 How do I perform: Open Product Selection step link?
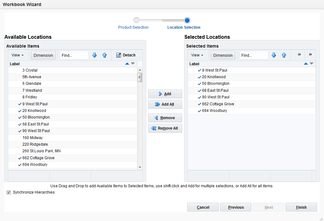click(x=133, y=27)
